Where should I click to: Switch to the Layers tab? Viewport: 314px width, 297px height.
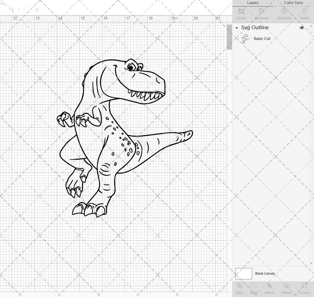[253, 3]
